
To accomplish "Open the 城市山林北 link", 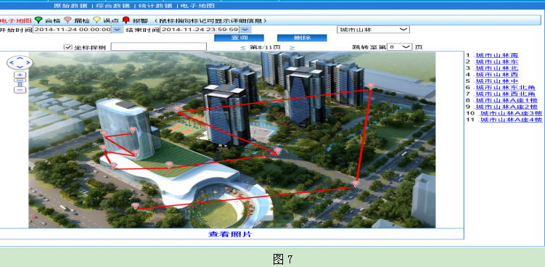I will pos(496,68).
